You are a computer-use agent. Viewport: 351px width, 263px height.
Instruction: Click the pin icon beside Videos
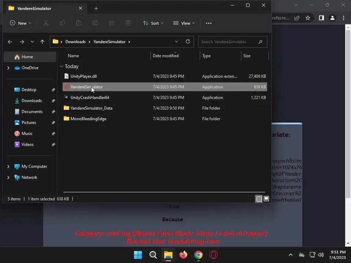[53, 145]
